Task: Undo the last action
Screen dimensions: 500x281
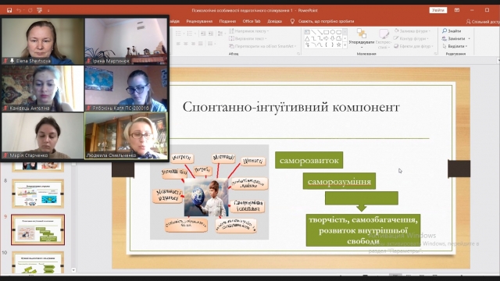Action: coord(19,10)
